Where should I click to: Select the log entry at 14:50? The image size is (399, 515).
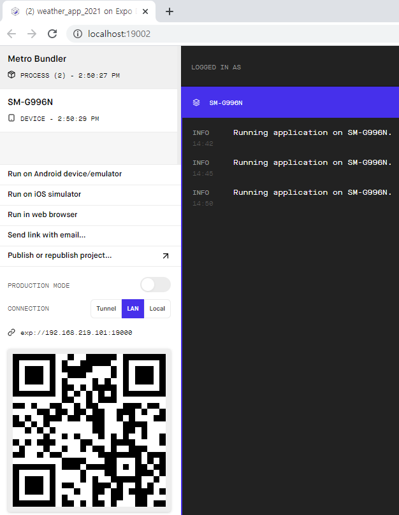pyautogui.click(x=292, y=198)
